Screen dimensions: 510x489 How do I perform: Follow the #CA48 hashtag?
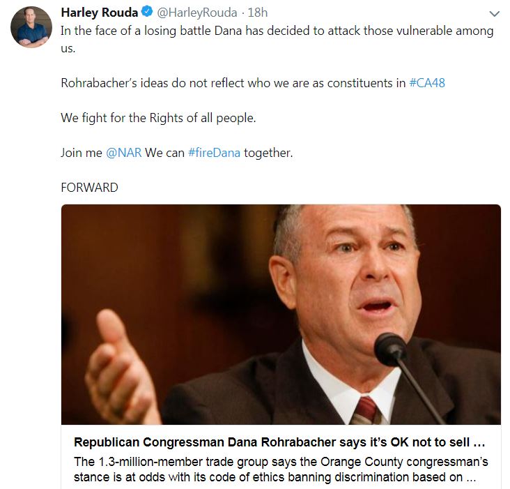(427, 83)
